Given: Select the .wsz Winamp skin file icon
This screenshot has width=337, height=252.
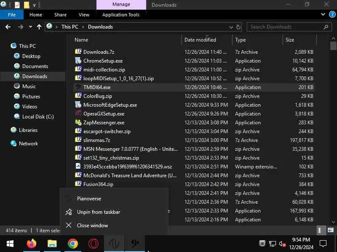Looking at the screenshot, I should tap(78, 166).
